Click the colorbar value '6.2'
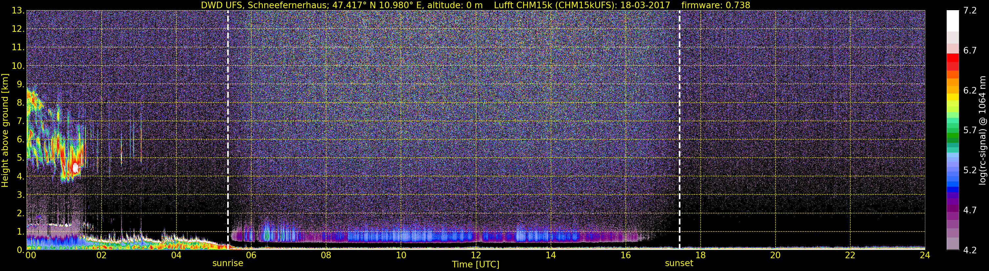The width and height of the screenshot is (989, 271). (x=970, y=90)
